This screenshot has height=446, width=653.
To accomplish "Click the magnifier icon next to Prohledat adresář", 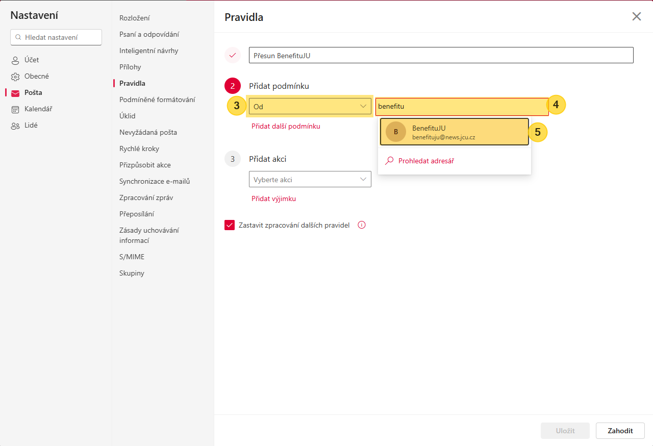I will point(389,161).
